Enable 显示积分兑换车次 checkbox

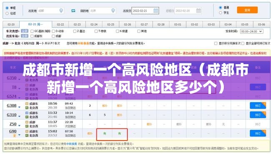point(216,43)
